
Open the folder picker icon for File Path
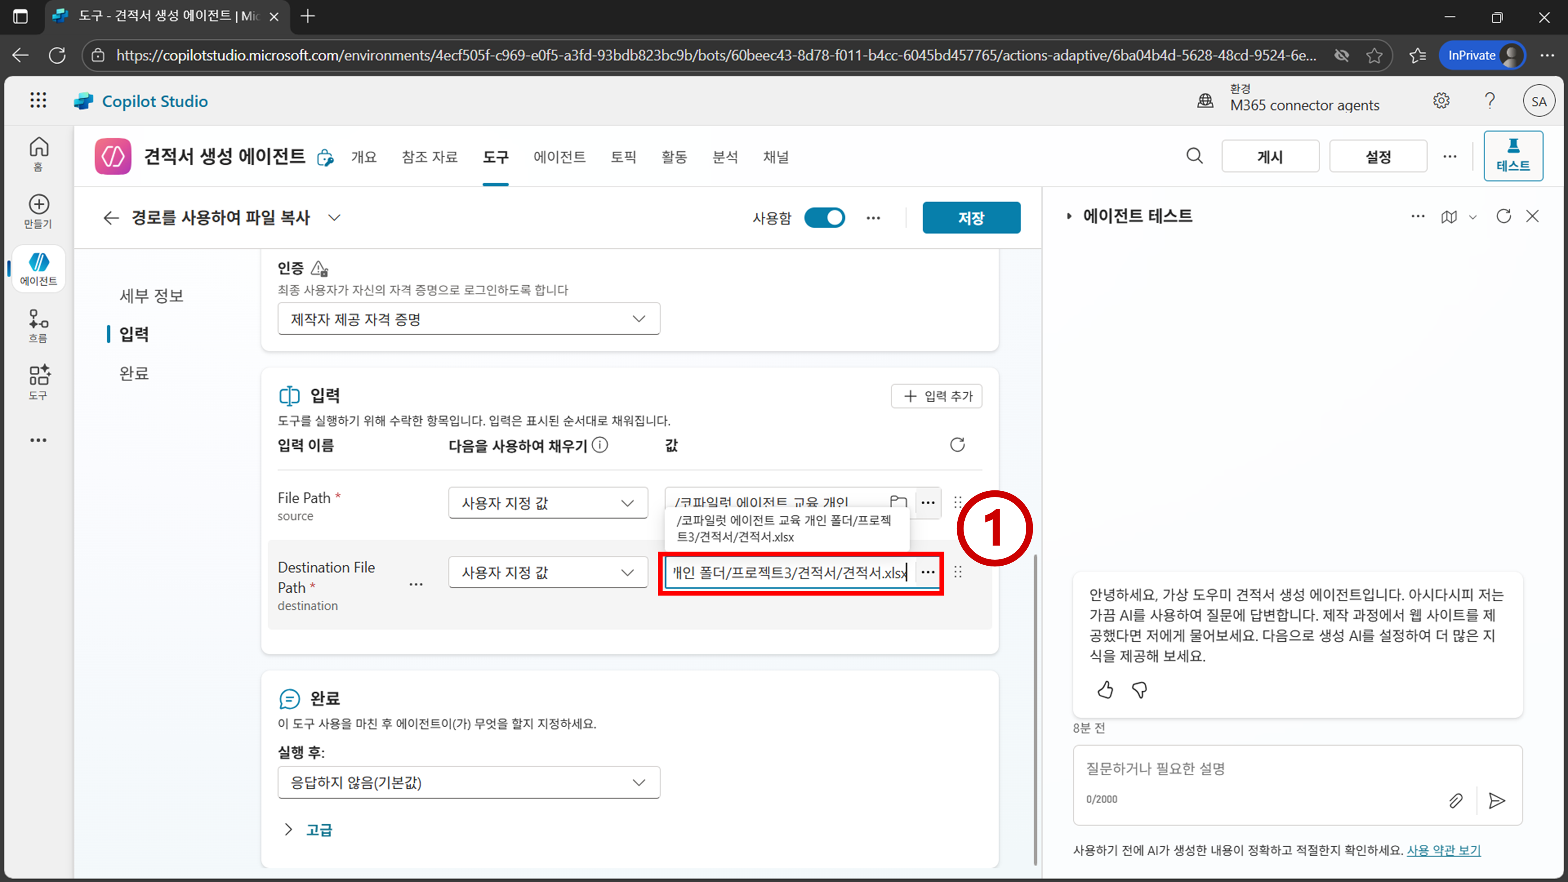[x=898, y=502]
